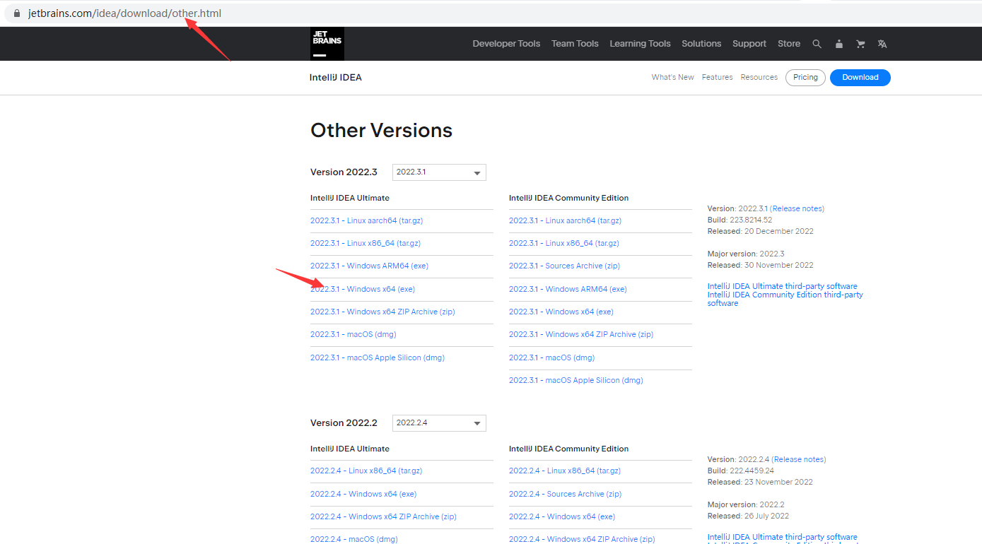Screen dimensions: 982x544
Task: Open Ultimate third-party software link under 2022.3
Action: (x=783, y=286)
